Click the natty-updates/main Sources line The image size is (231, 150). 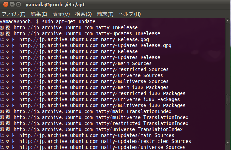pos(87,135)
